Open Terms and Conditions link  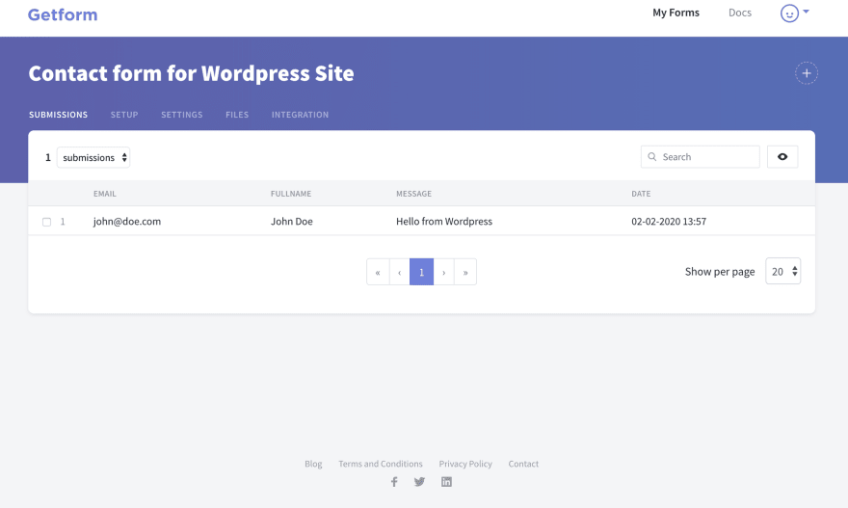point(381,464)
